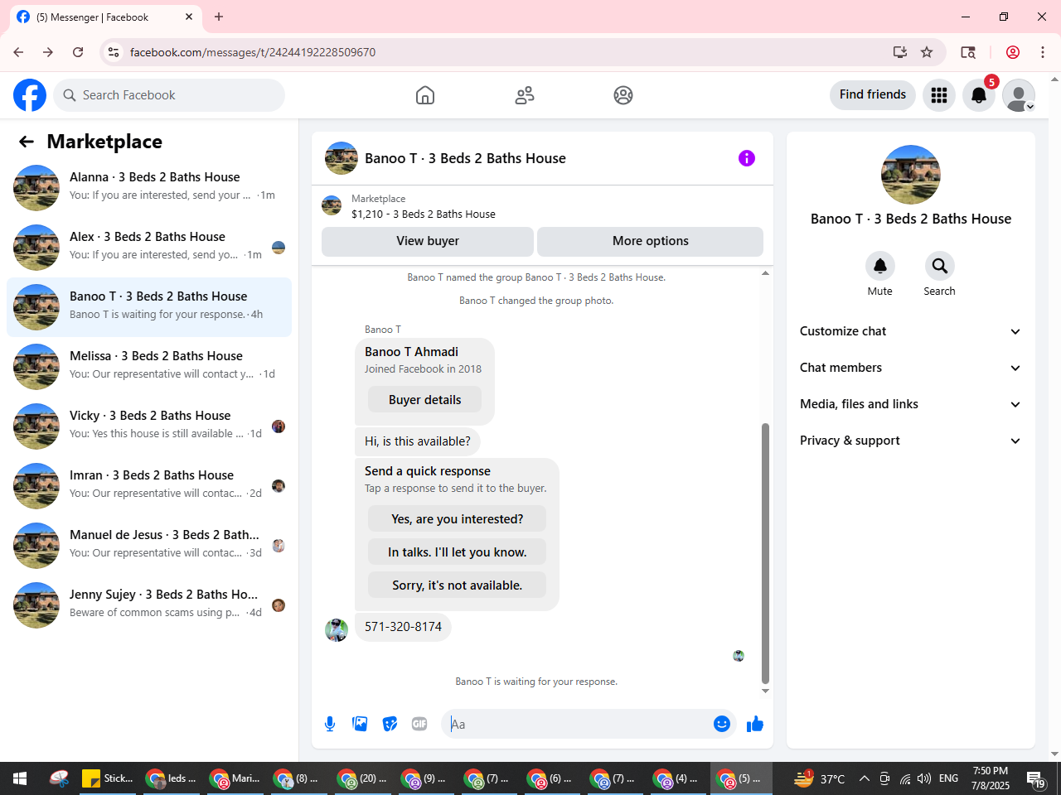Send a voice clip microphone icon
Viewport: 1061px width, 795px height.
pos(330,724)
